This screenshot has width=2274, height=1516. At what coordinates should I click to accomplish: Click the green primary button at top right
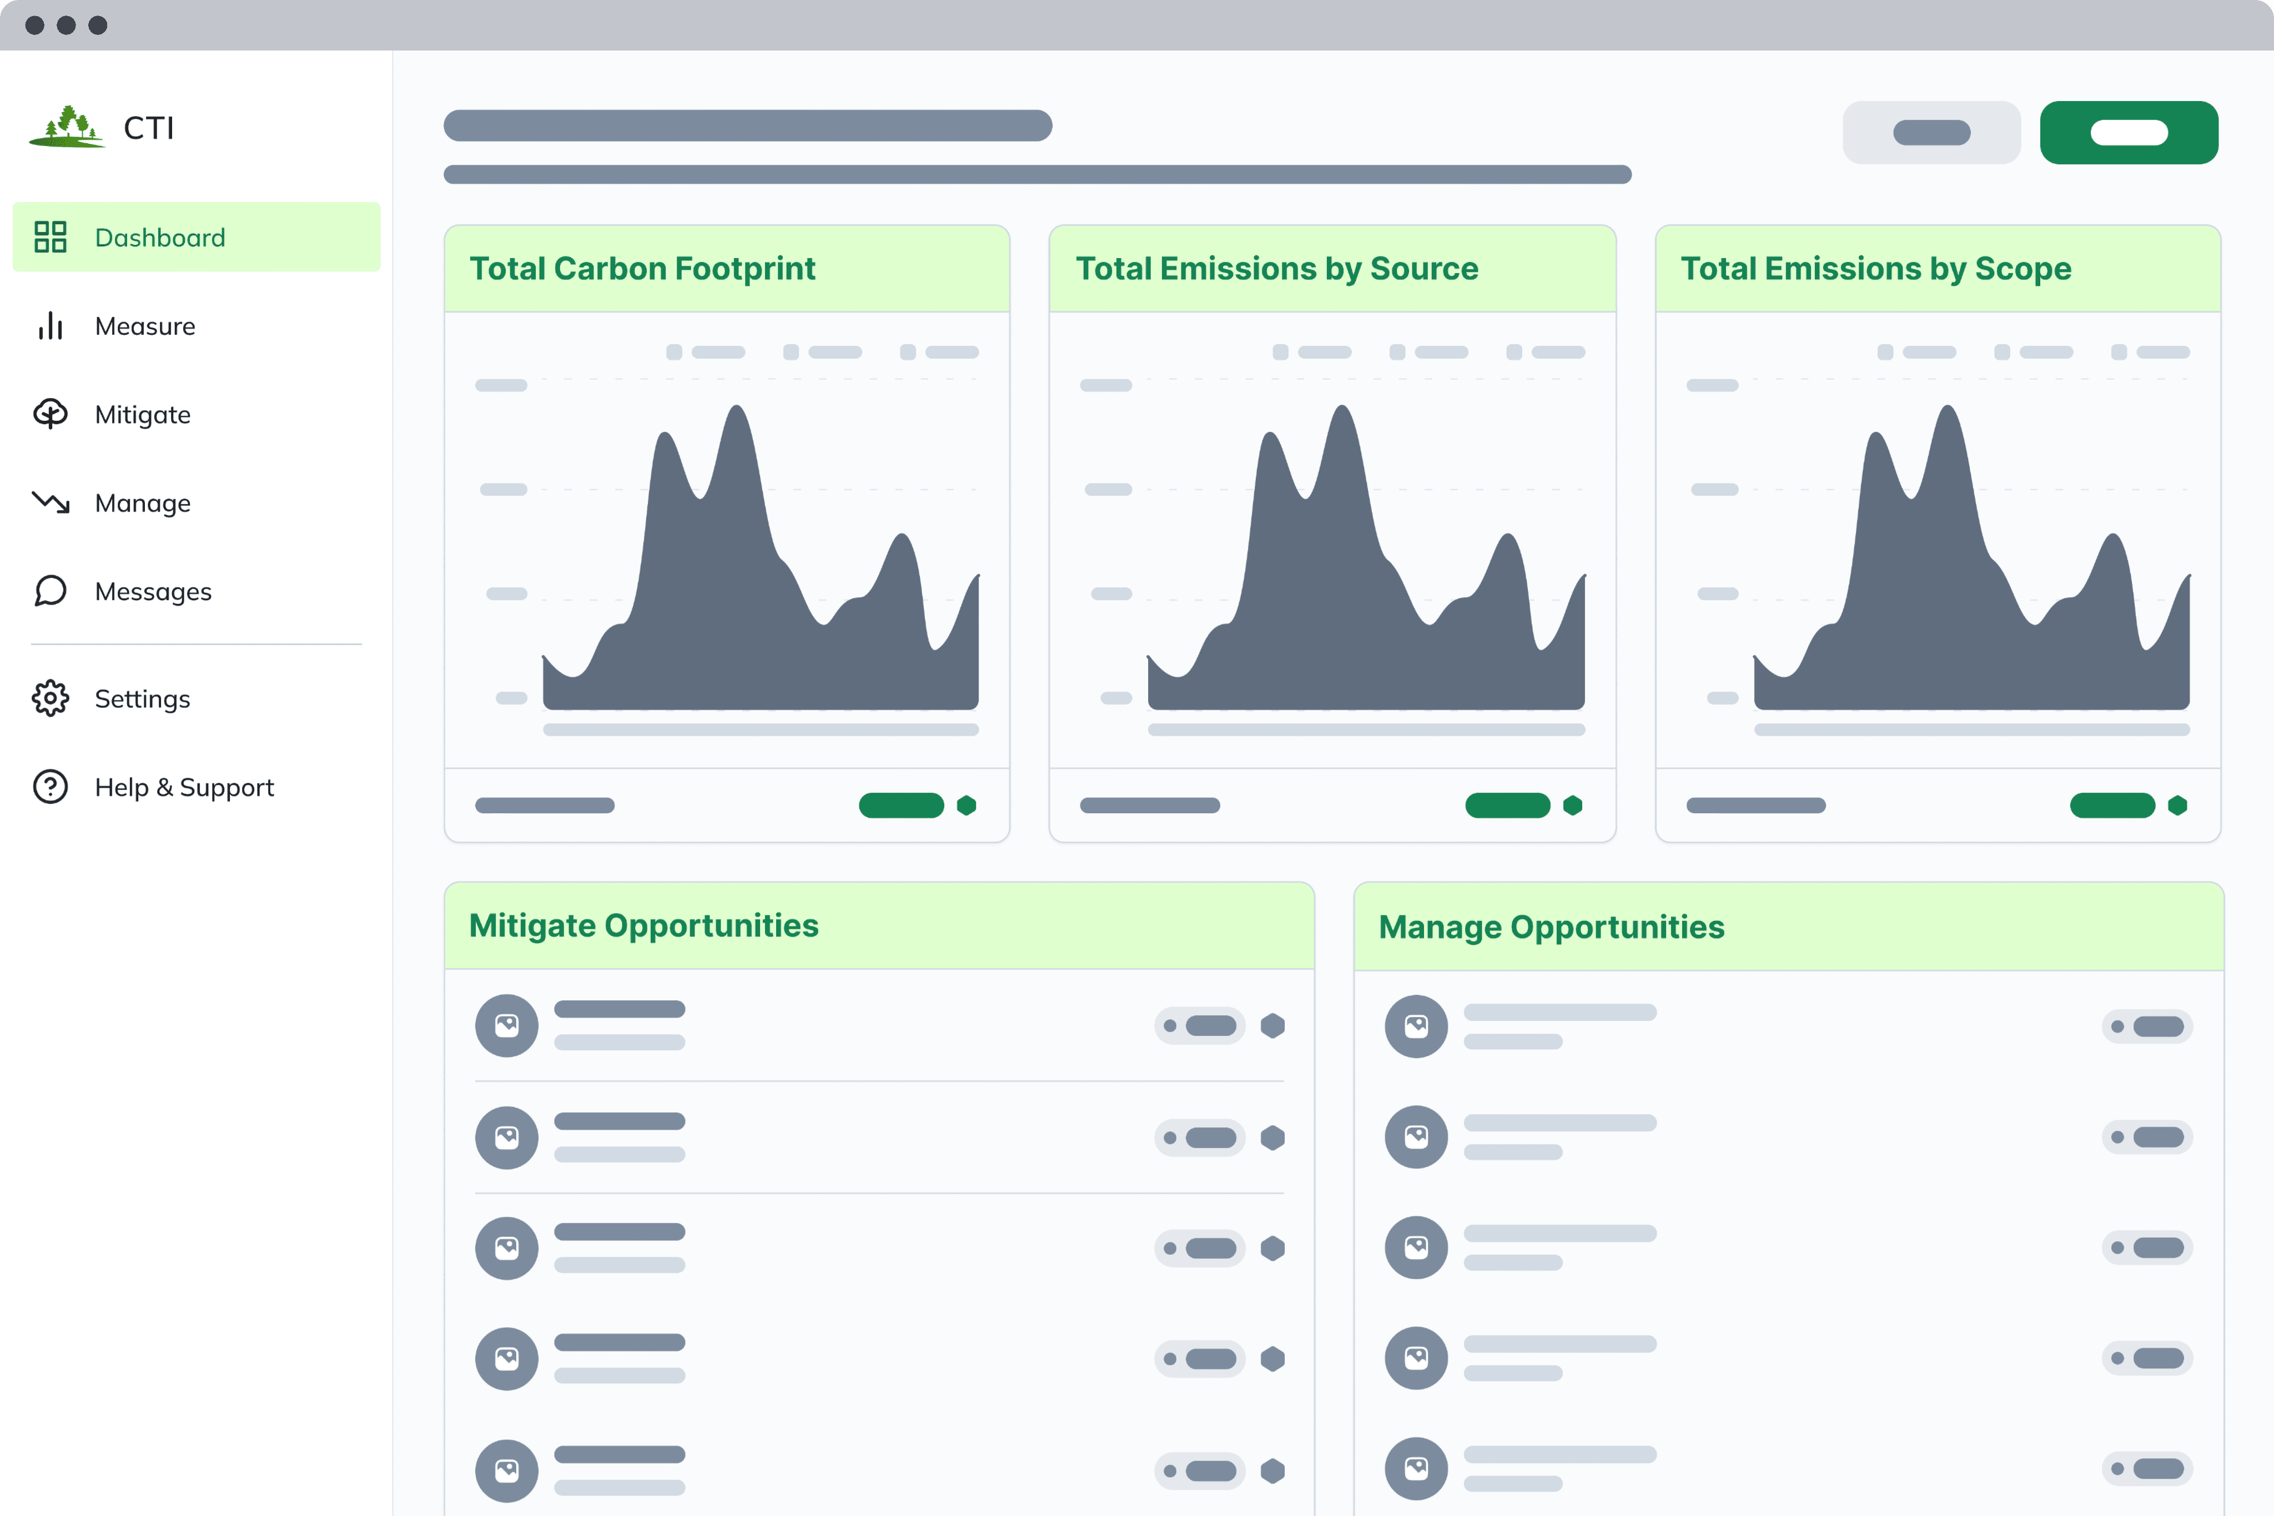pyautogui.click(x=2129, y=133)
